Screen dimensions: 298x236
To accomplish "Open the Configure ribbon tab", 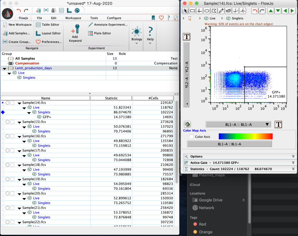I will pyautogui.click(x=114, y=18).
